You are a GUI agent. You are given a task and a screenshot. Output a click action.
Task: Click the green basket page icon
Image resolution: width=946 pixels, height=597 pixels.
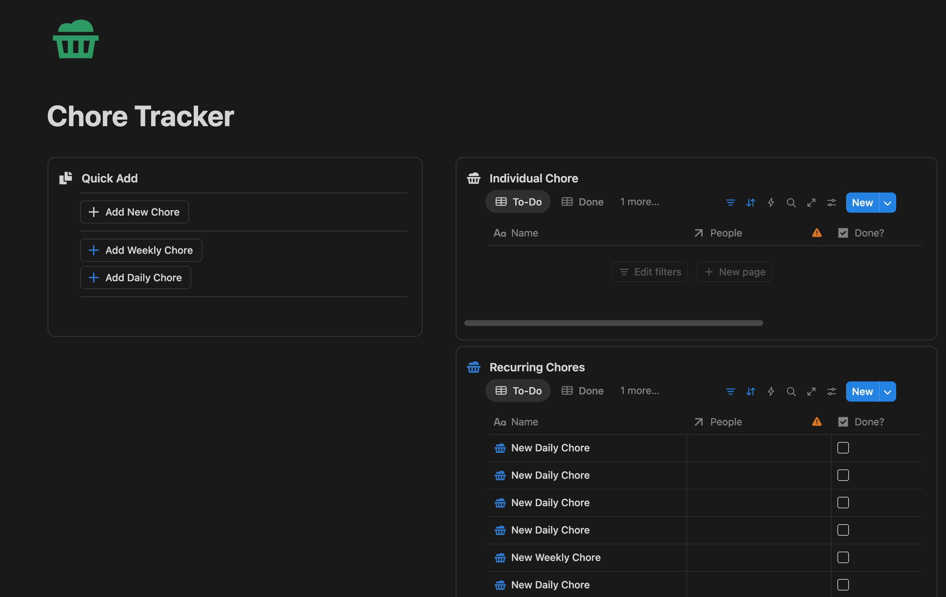point(75,39)
